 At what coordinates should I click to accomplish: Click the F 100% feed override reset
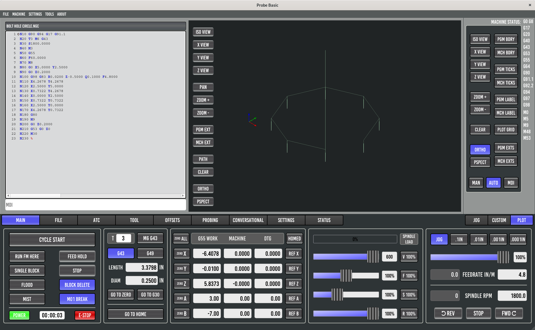(x=409, y=276)
